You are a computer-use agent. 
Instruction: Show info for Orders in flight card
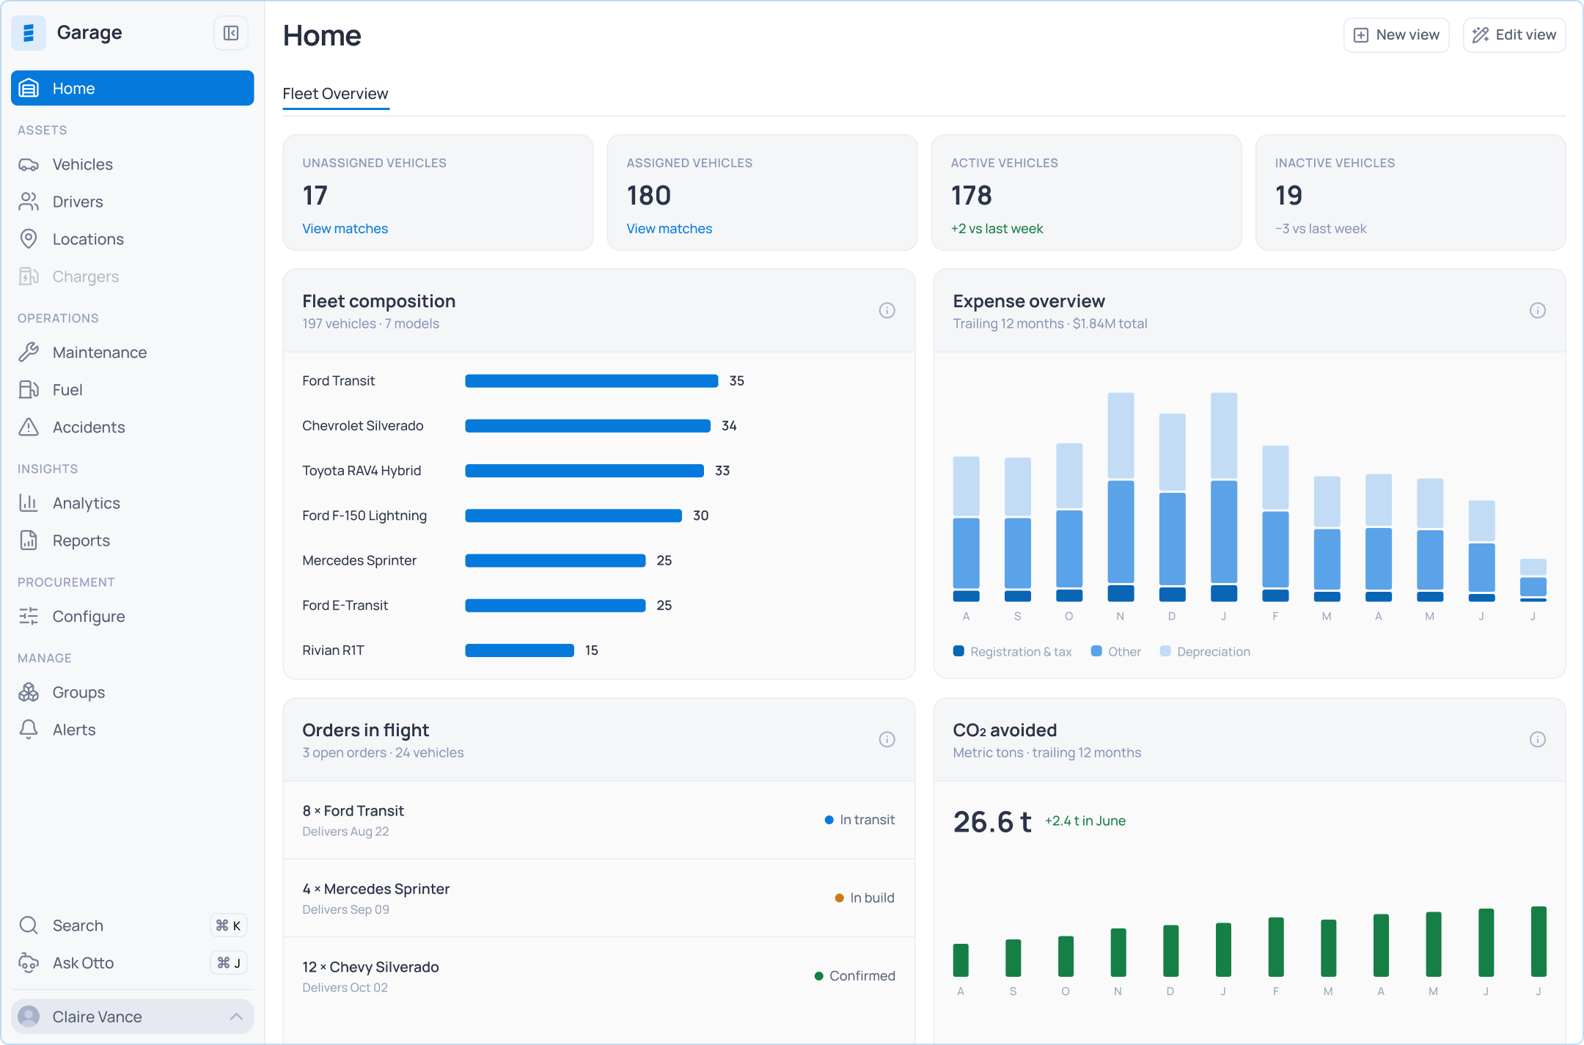pyautogui.click(x=887, y=739)
